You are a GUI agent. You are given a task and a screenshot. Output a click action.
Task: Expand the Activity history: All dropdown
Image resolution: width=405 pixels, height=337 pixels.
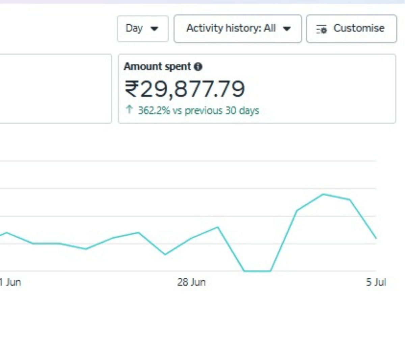click(x=238, y=29)
